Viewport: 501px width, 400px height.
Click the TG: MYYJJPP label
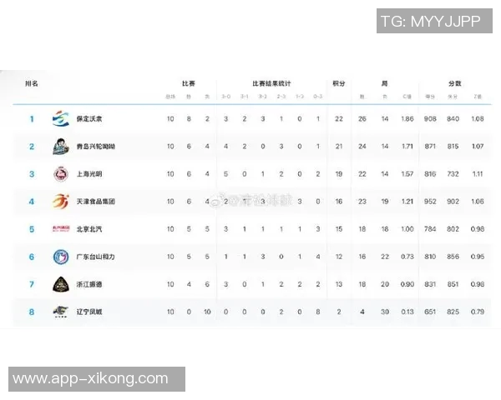coord(430,21)
